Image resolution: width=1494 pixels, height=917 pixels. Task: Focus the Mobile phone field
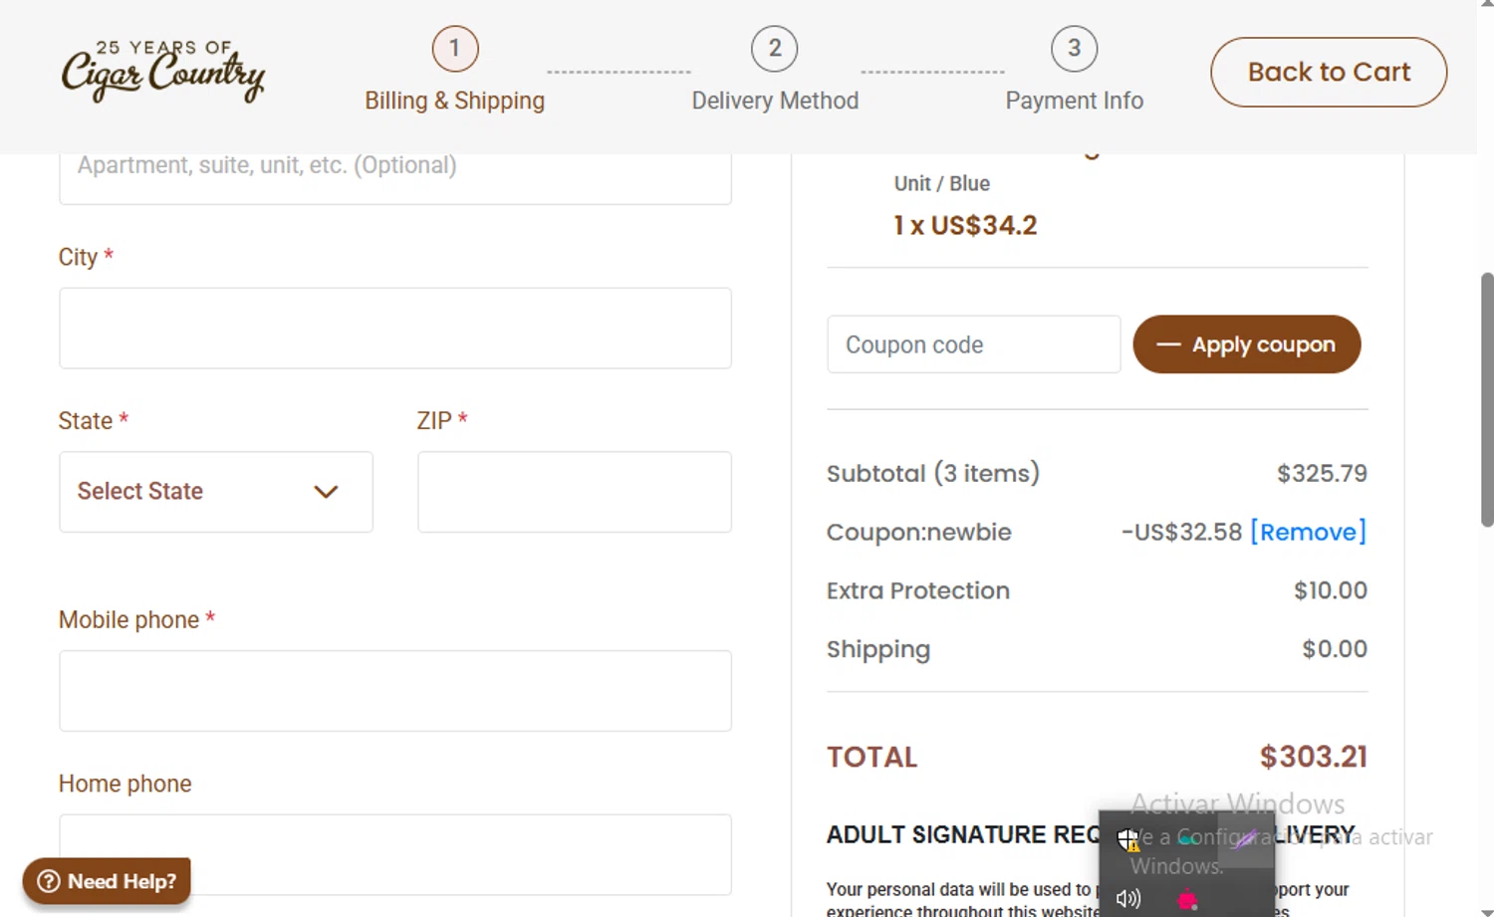(x=395, y=691)
